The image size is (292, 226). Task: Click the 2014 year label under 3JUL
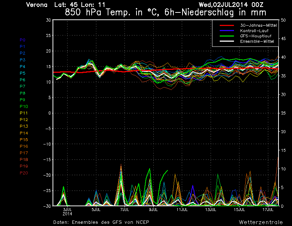[x=68, y=214]
